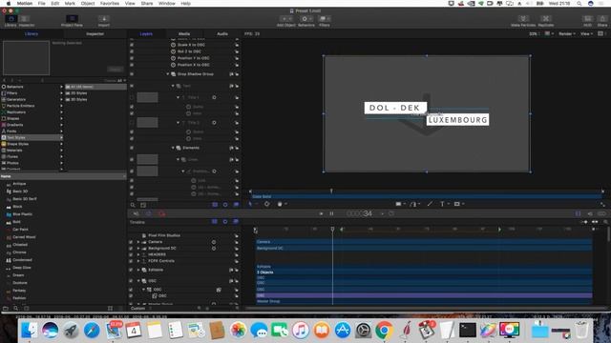Toggle Camera layer visibility checkbox
Viewport: 611px width, 343px height.
(131, 242)
